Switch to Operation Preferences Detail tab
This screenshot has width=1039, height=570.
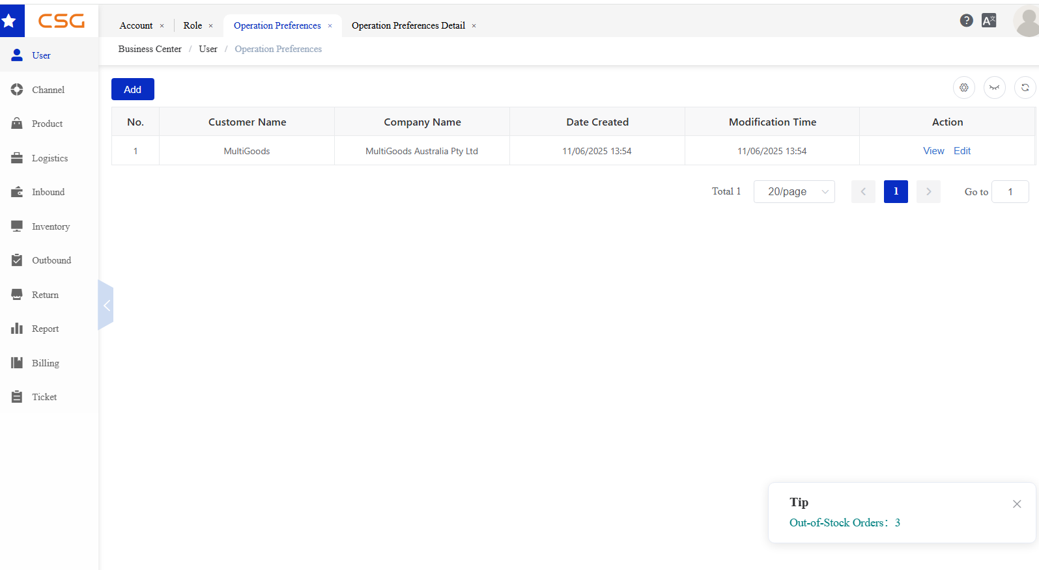point(408,25)
